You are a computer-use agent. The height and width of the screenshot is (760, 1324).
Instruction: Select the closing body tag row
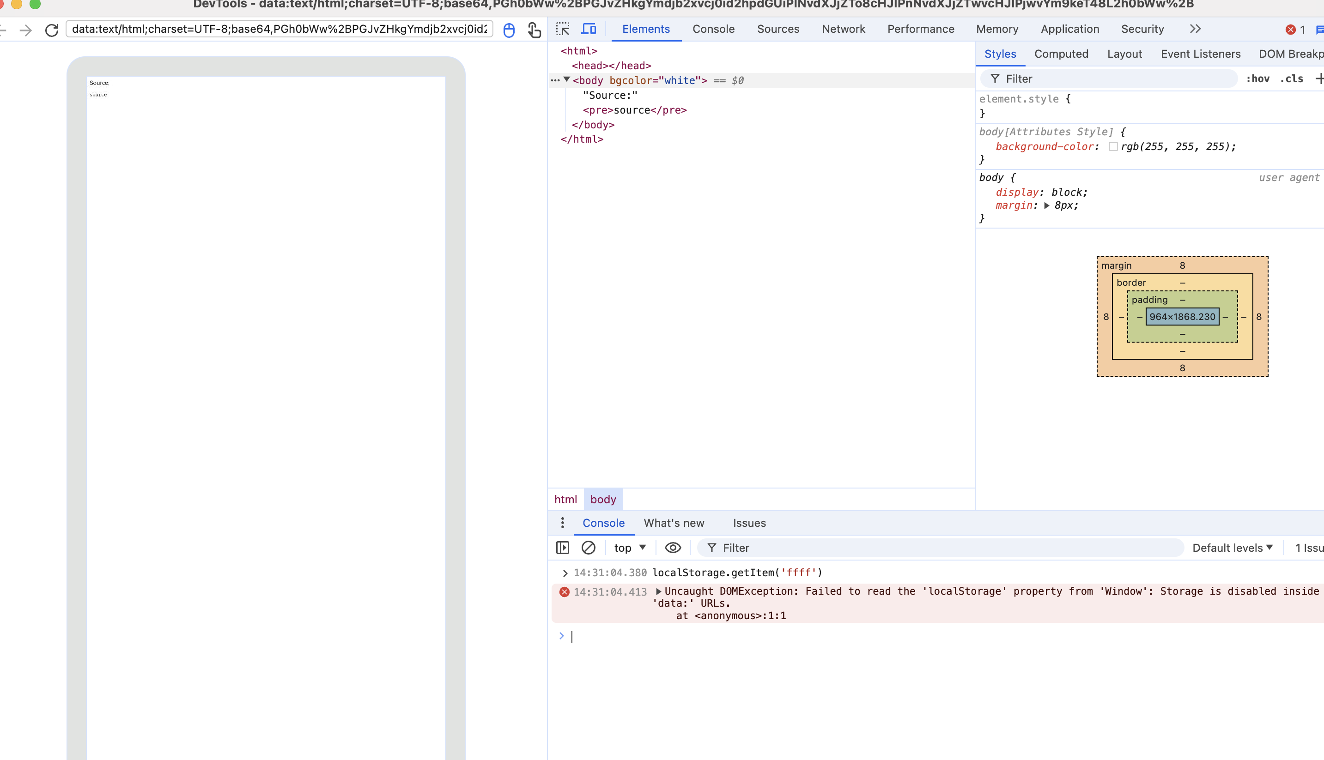point(593,125)
